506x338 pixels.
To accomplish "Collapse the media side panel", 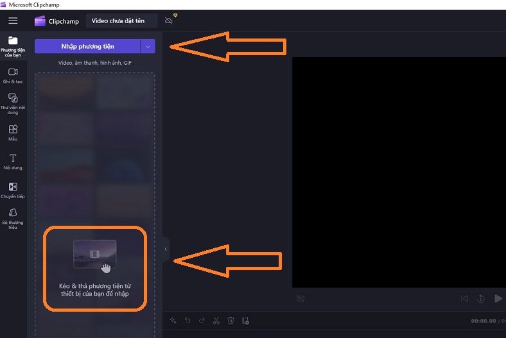I will point(166,249).
